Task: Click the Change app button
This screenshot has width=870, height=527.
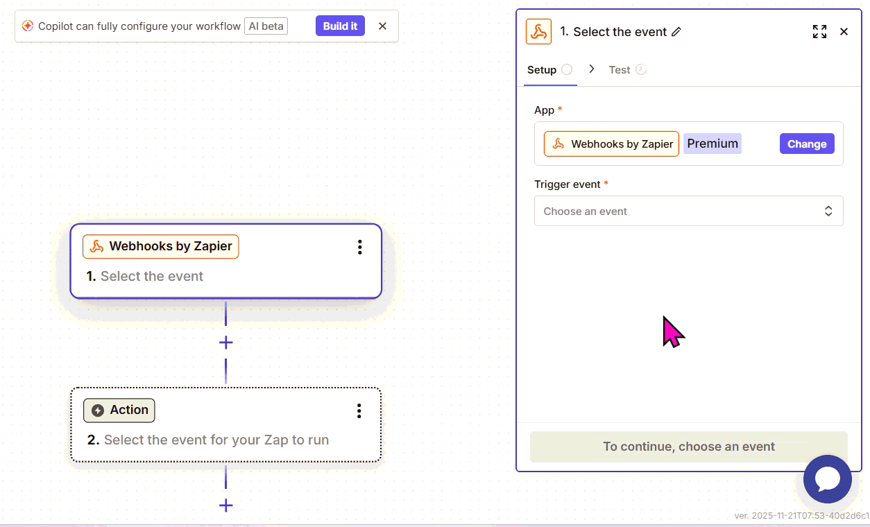Action: click(807, 144)
